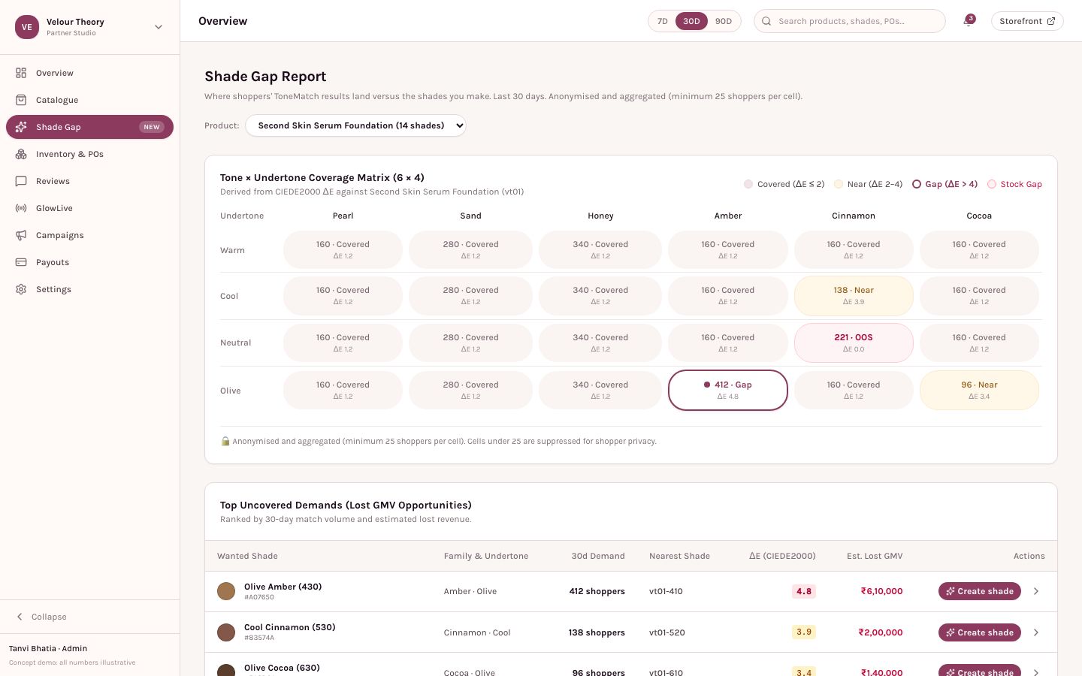Click the Campaigns megaphone icon
The height and width of the screenshot is (676, 1082).
coord(21,235)
